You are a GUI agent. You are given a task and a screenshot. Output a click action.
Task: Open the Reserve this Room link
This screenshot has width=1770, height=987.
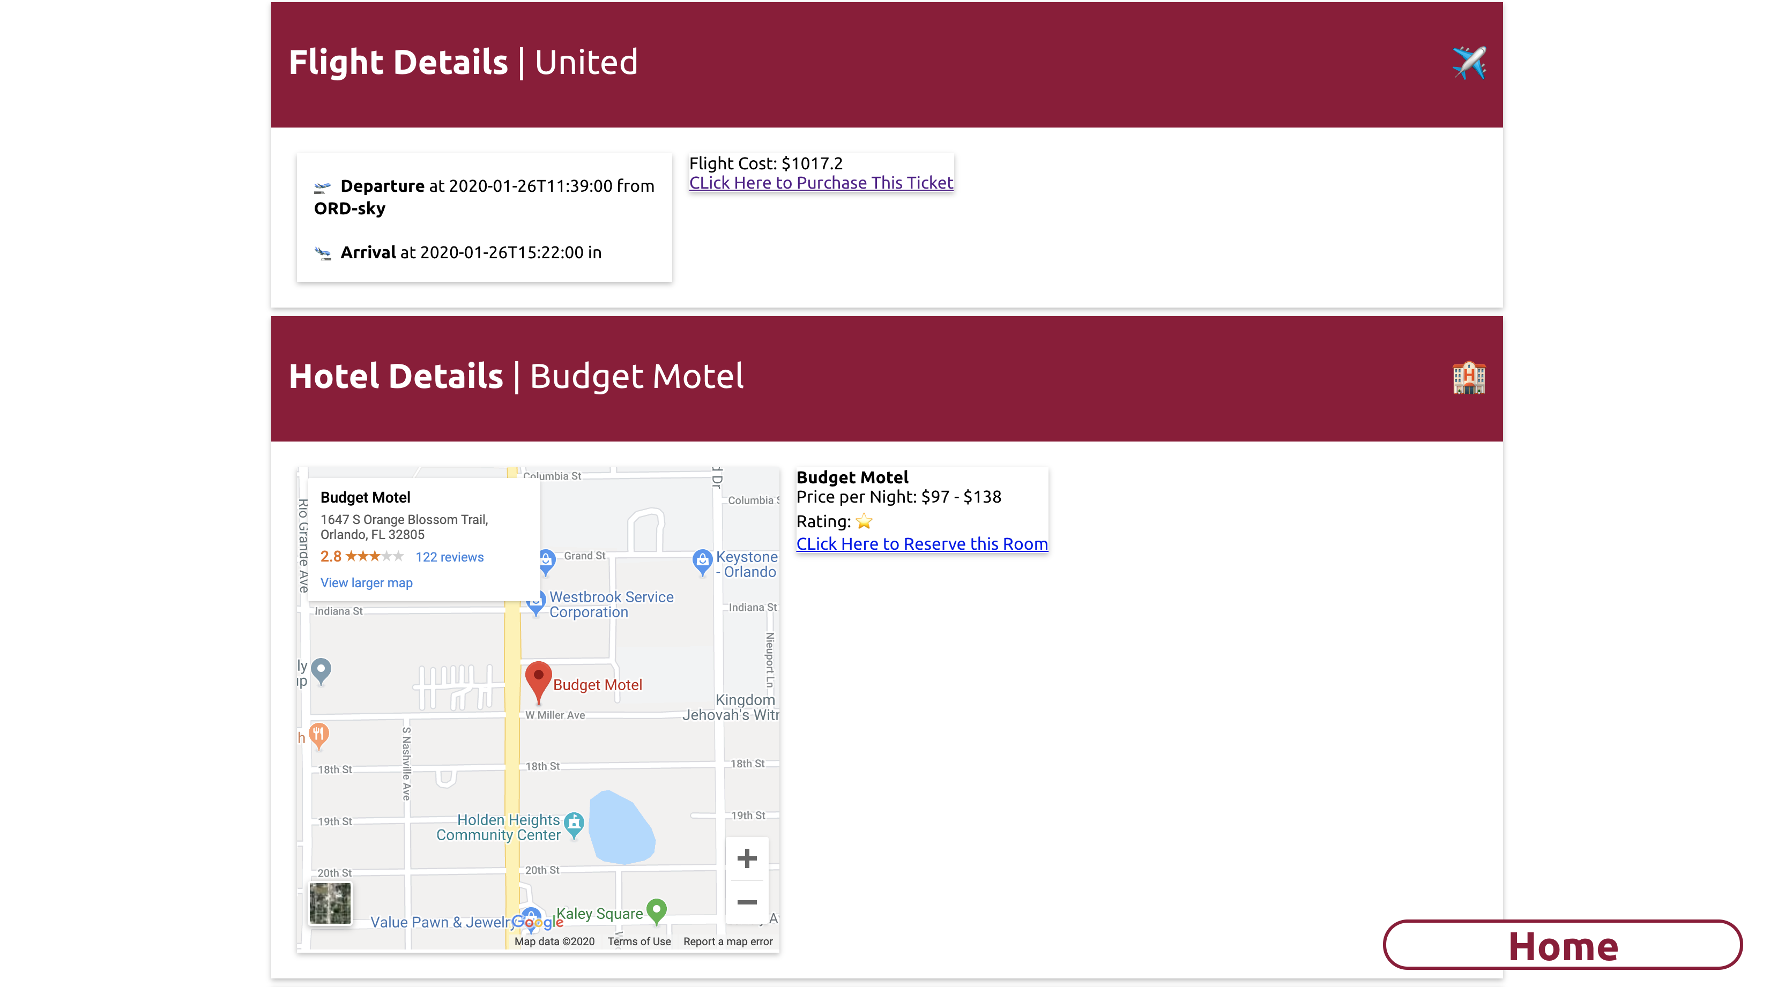click(x=921, y=544)
